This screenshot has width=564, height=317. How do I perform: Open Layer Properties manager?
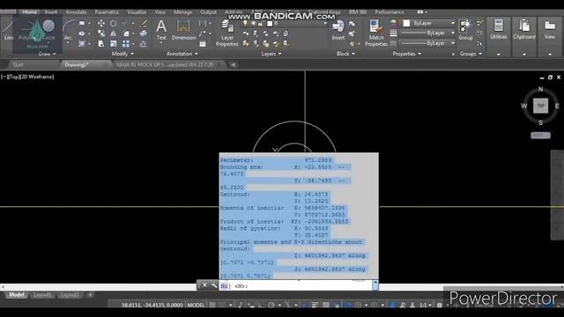point(227,33)
